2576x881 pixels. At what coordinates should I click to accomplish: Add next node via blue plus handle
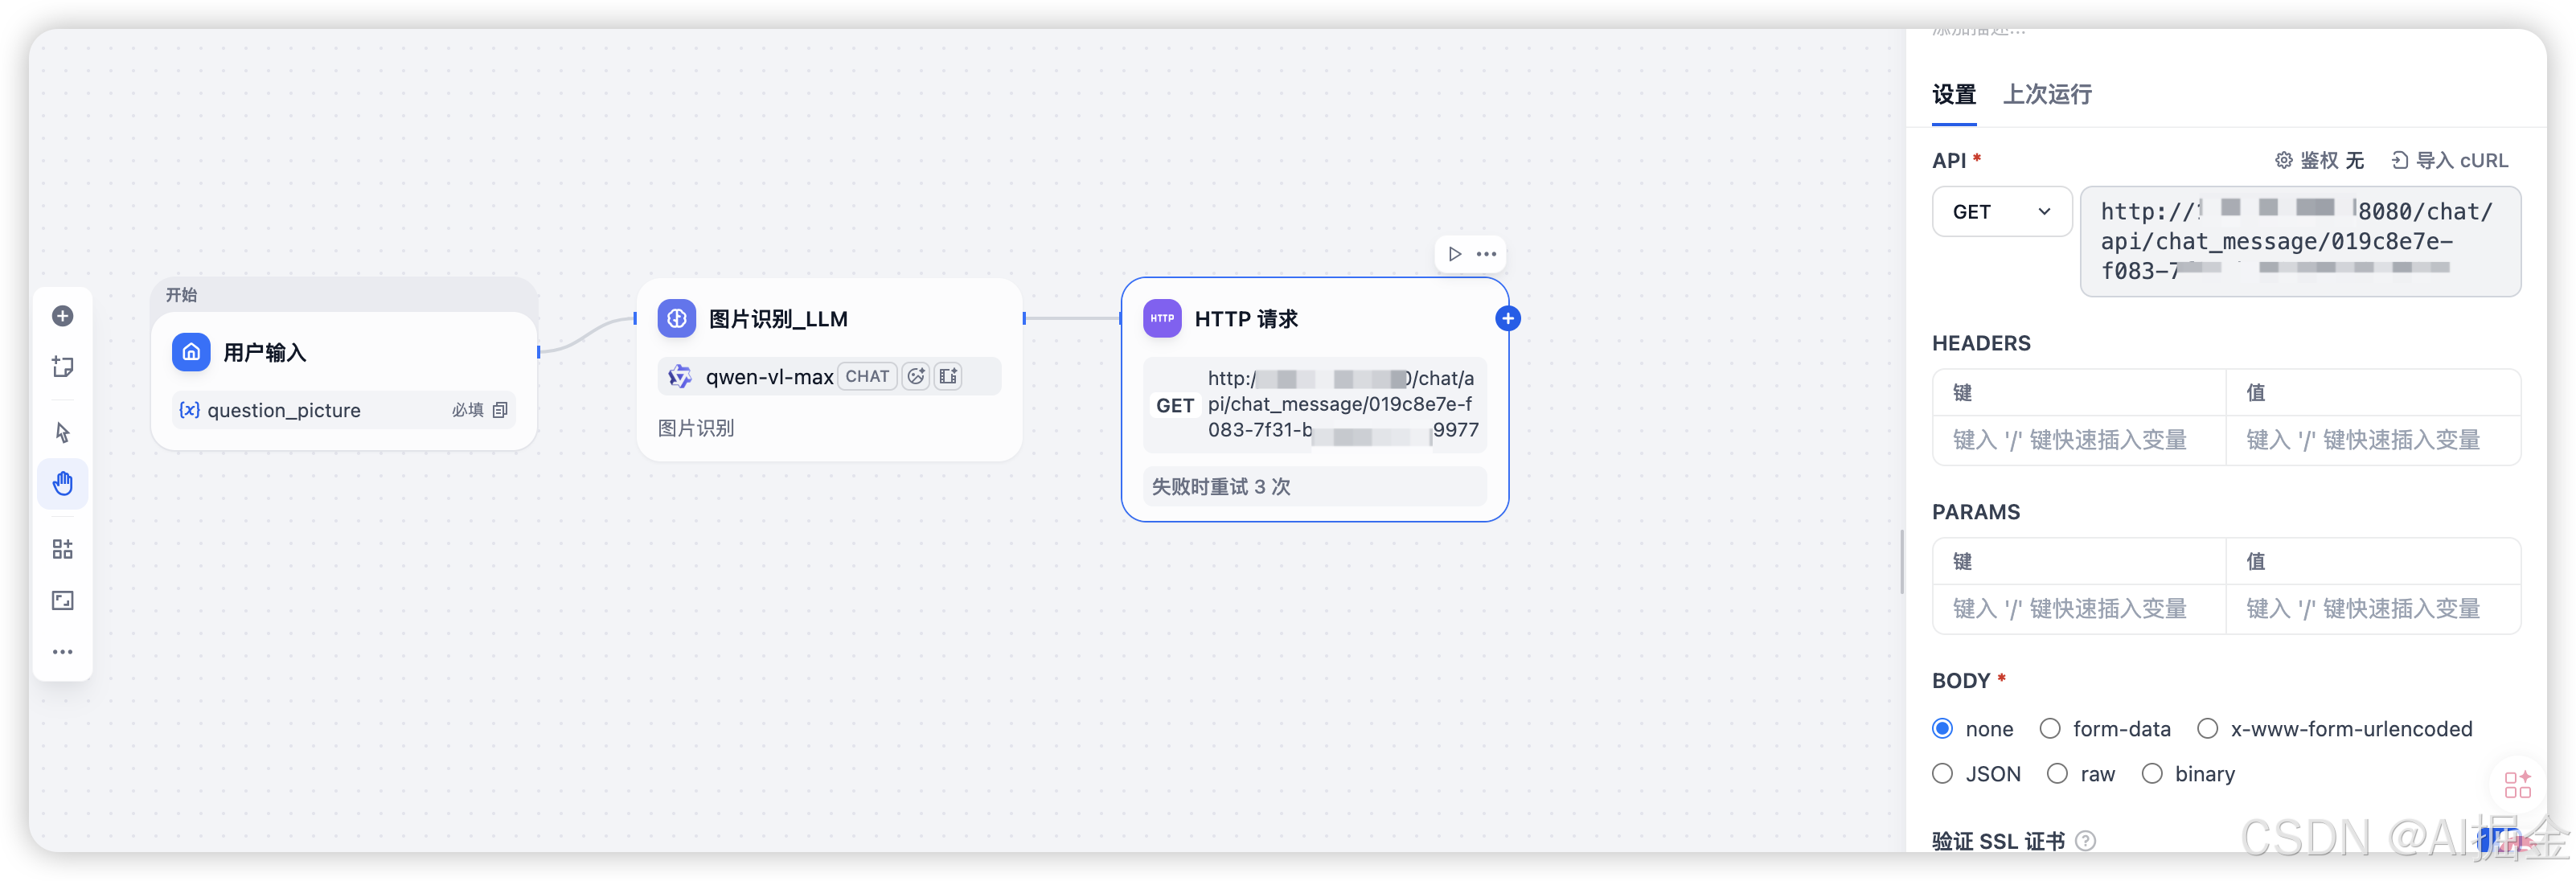click(1508, 318)
